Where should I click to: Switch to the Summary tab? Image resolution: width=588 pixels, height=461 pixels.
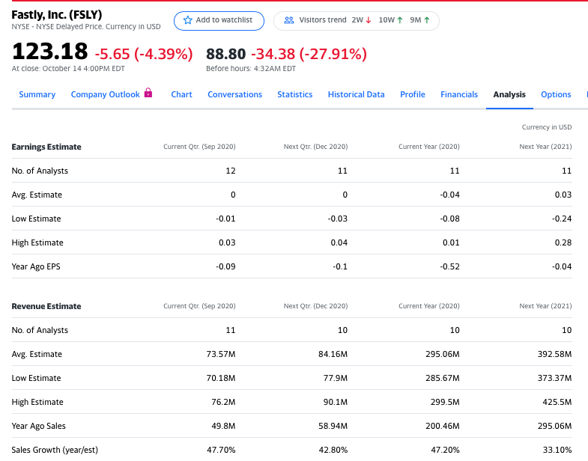(x=37, y=94)
